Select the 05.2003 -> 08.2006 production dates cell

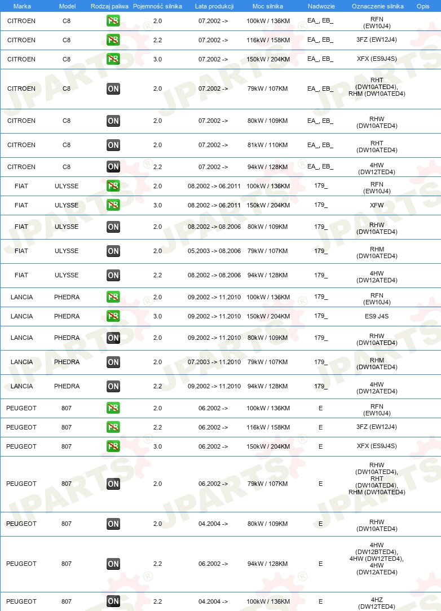[x=214, y=251]
